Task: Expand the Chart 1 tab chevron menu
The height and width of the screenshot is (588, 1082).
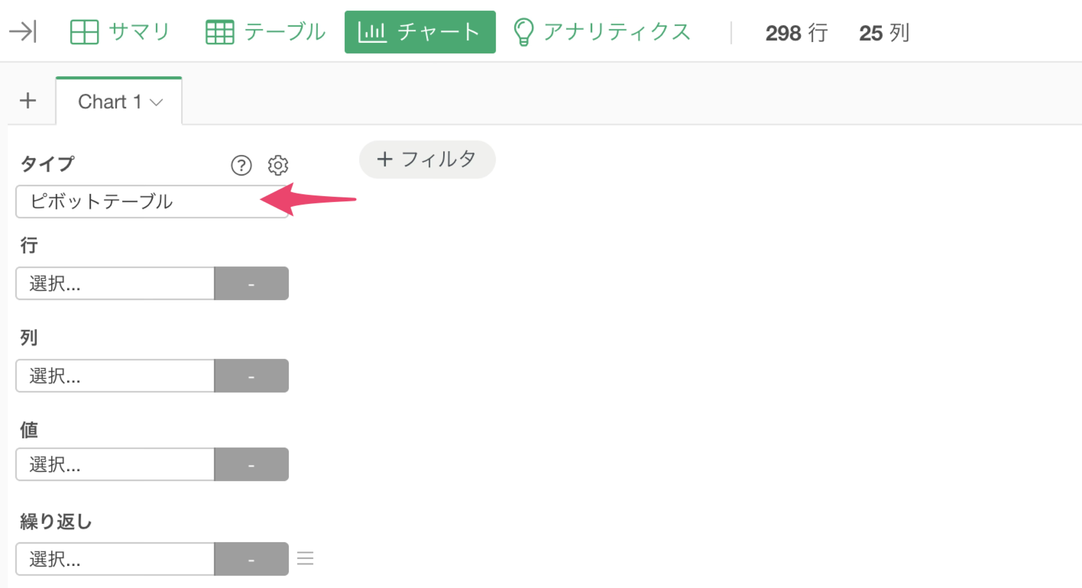Action: [156, 103]
